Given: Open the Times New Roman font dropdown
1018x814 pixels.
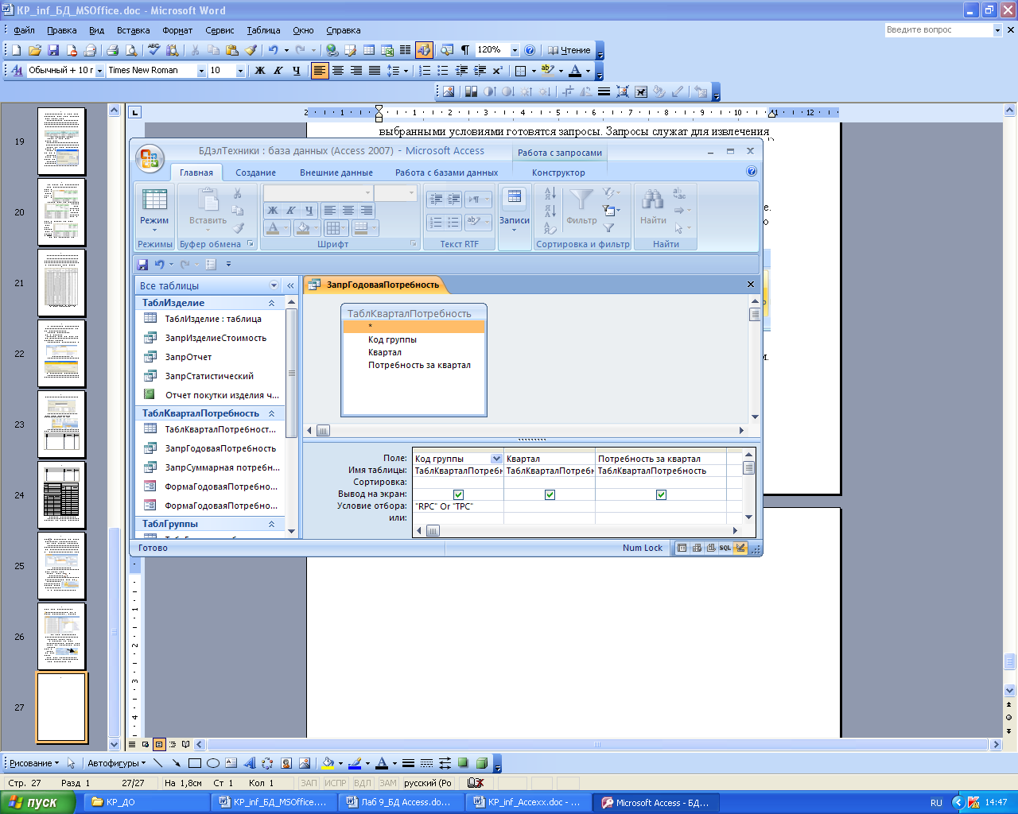Looking at the screenshot, I should pyautogui.click(x=201, y=71).
